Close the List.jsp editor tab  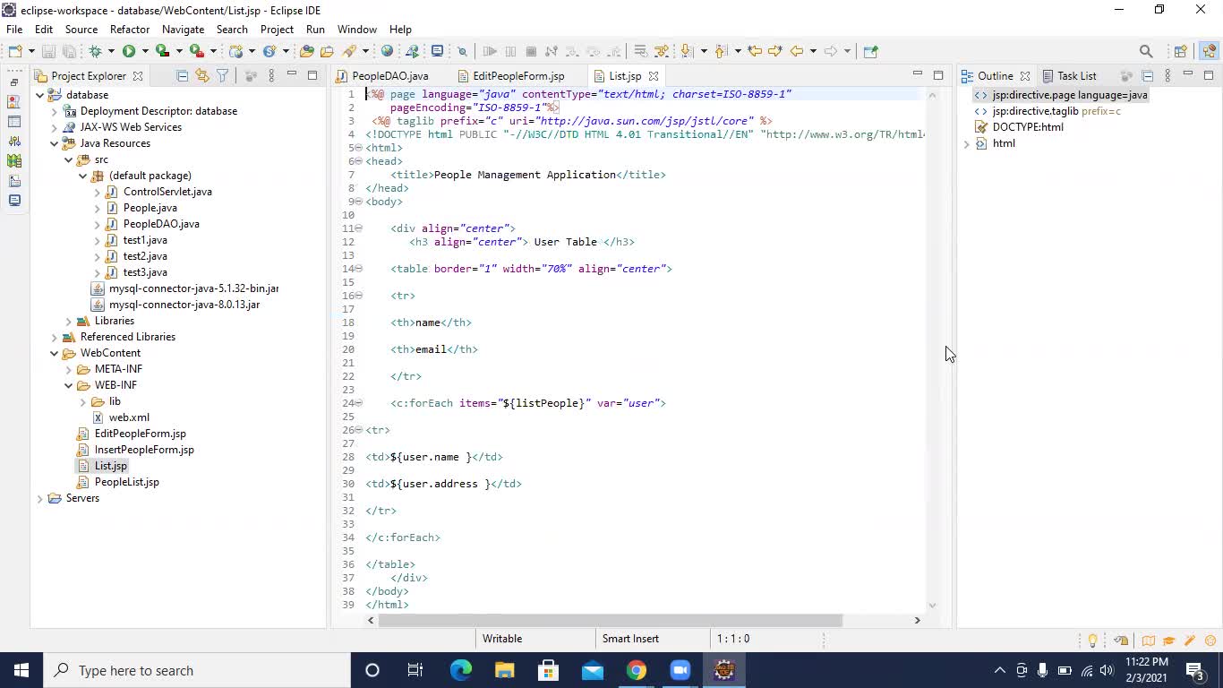point(654,76)
